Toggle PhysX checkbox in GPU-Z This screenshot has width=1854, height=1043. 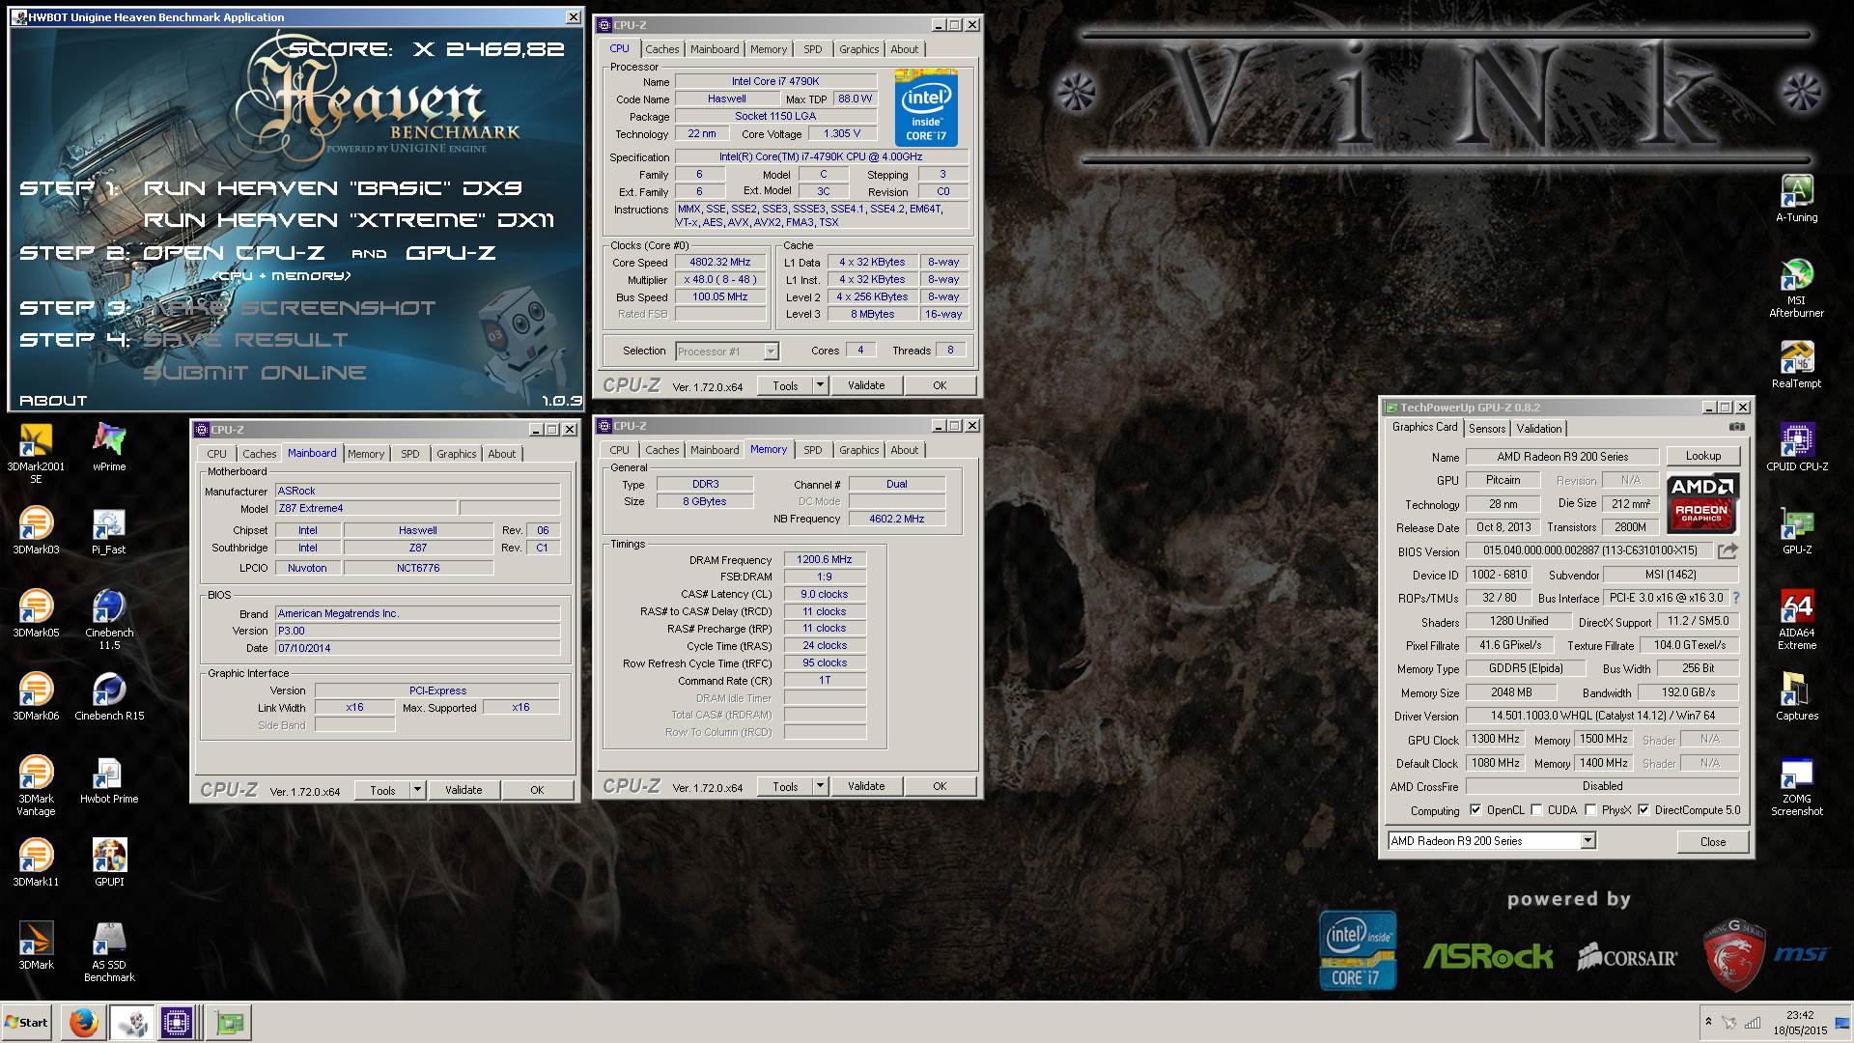point(1590,810)
